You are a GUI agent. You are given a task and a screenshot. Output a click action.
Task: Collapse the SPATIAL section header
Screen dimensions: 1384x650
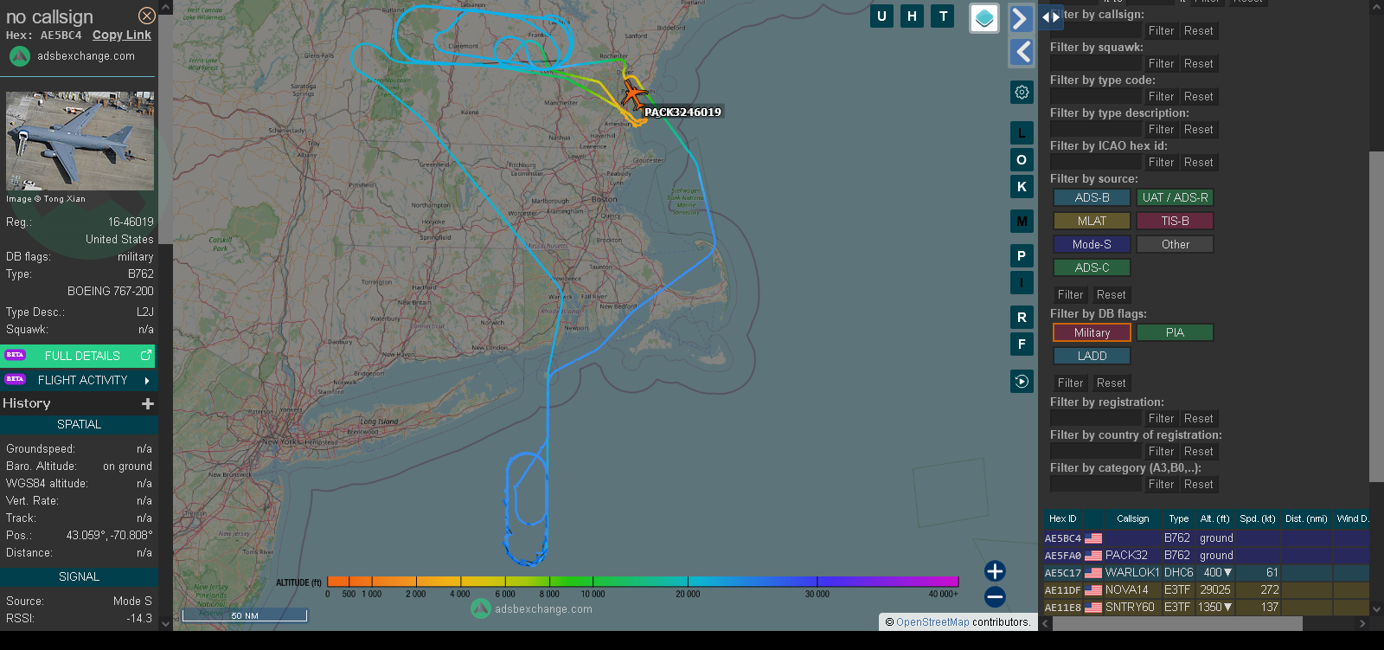click(x=79, y=425)
